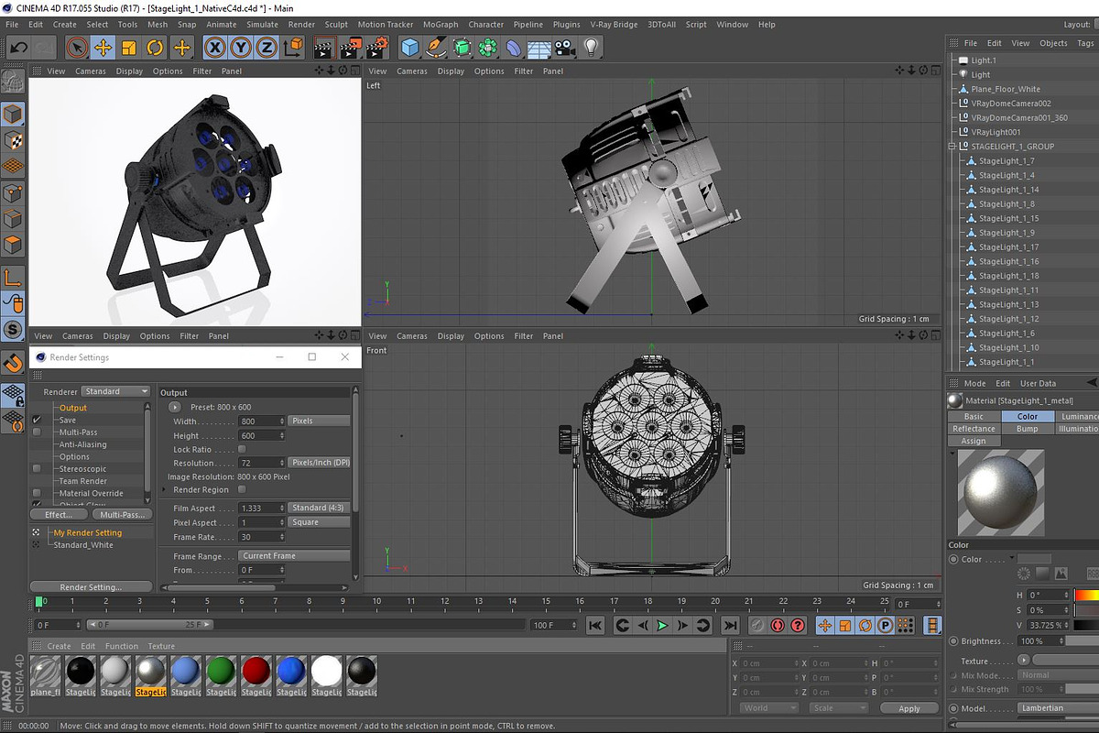Click Render View clapperboard icon

pyautogui.click(x=323, y=47)
